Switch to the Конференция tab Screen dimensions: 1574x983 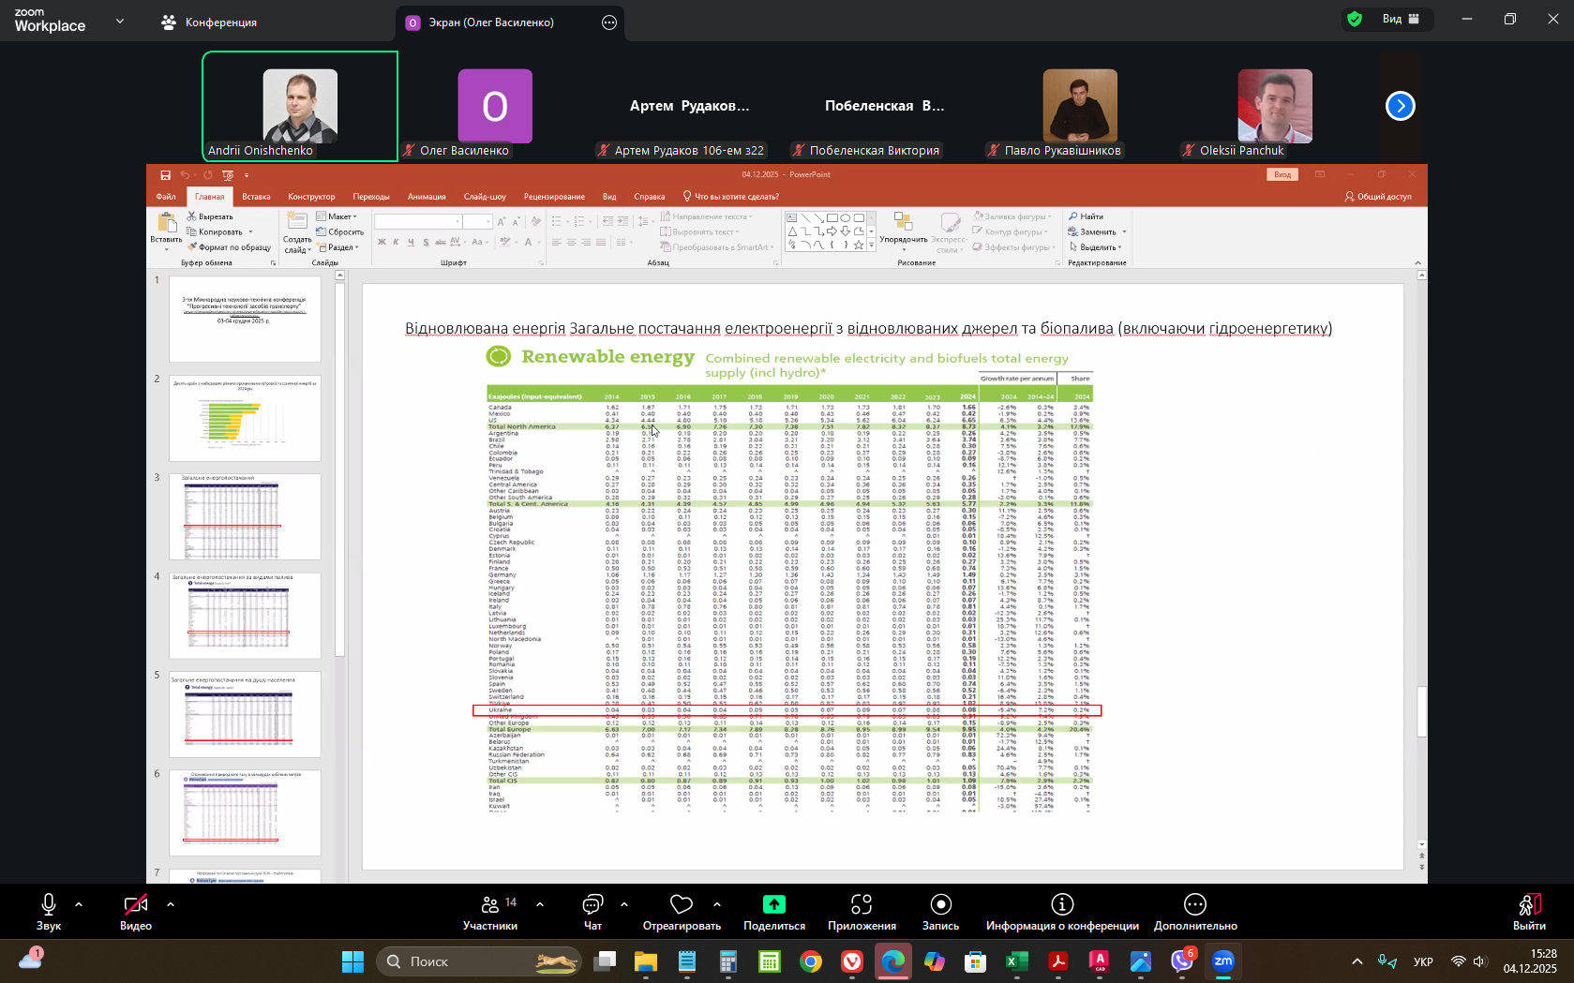[210, 22]
